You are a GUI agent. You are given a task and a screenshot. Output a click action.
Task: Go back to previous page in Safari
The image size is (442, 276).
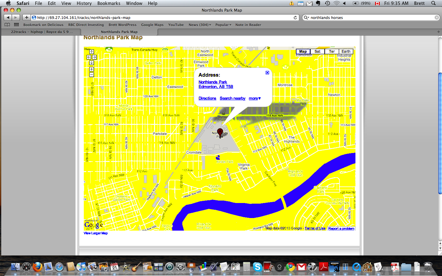pos(8,17)
